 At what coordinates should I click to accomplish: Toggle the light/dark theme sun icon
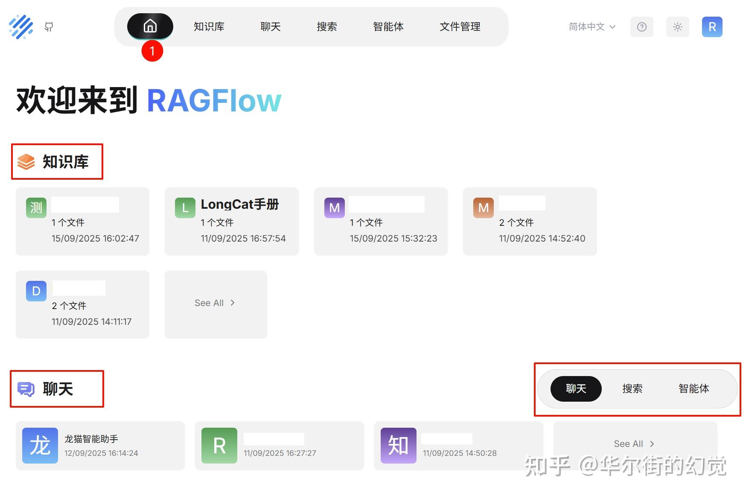[x=677, y=27]
